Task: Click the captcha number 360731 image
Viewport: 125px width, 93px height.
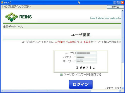Action: coord(85,68)
